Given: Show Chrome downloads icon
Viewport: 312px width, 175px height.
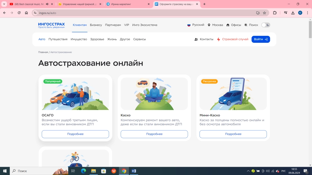Looking at the screenshot, I should point(293,13).
